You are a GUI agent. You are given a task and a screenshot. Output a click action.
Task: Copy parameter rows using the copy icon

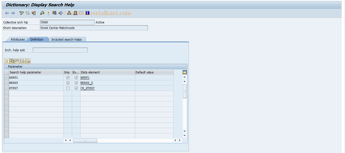coord(12,61)
